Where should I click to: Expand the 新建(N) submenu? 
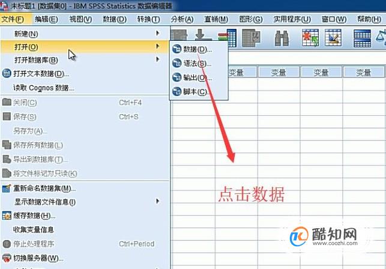(x=85, y=34)
